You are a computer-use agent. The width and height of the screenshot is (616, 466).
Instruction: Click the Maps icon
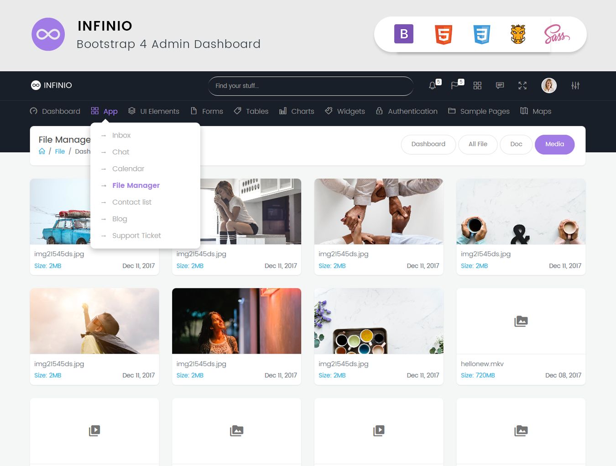[524, 111]
